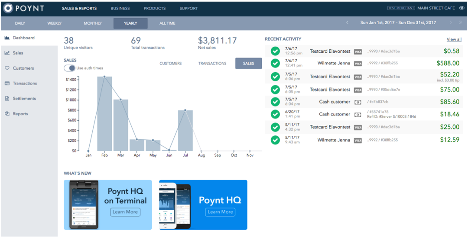Switch to the Monthly period tab
Screen dimensions: 468x237
click(93, 23)
